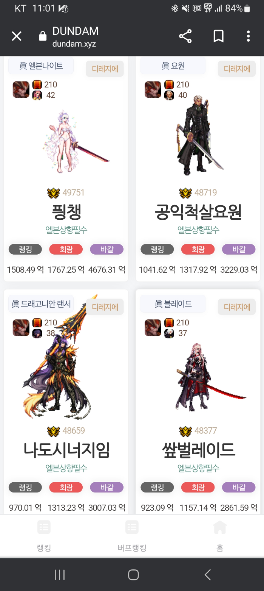Select purple 바칼 pill under 공익척살요원
The height and width of the screenshot is (591, 264).
pyautogui.click(x=239, y=249)
